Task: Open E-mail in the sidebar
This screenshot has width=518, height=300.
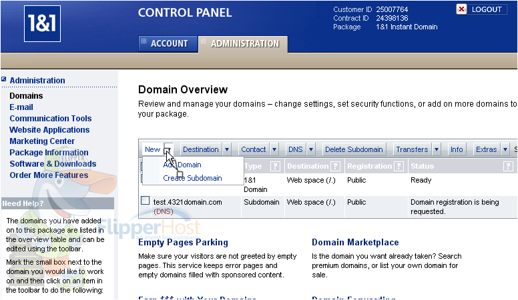Action: click(x=21, y=107)
